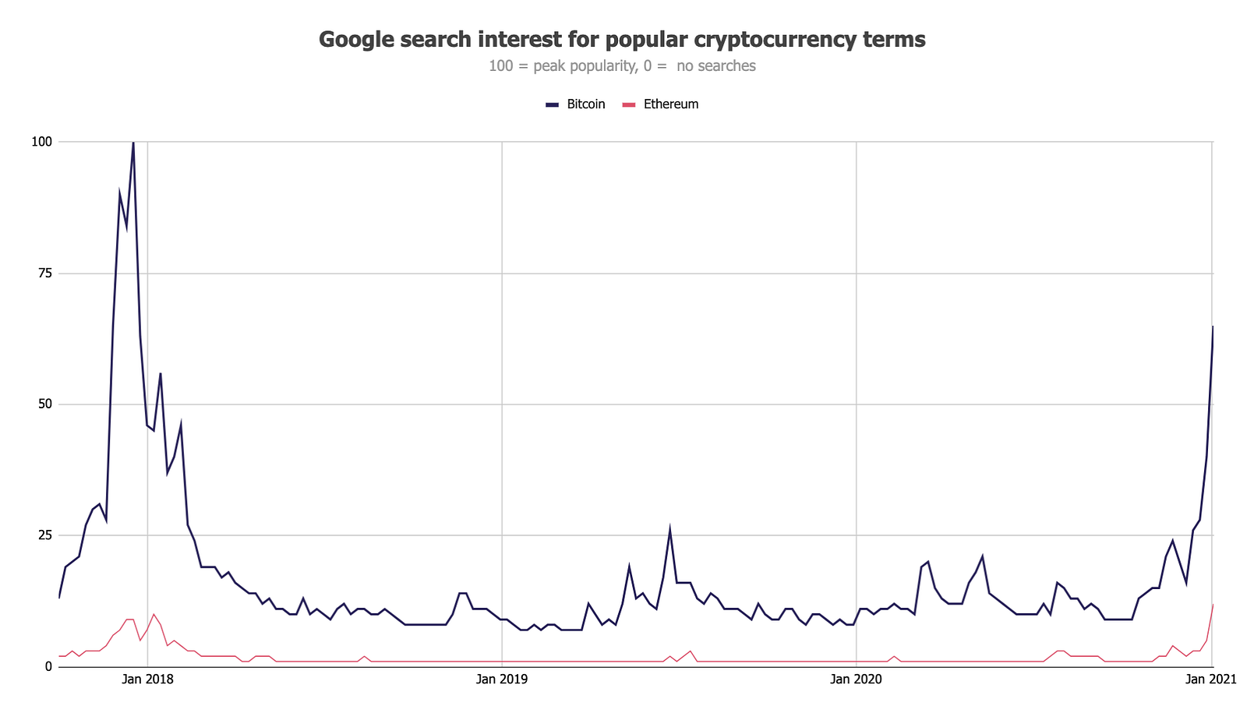Click the subtitle explaining peak popularity
This screenshot has width=1247, height=713.
622,66
